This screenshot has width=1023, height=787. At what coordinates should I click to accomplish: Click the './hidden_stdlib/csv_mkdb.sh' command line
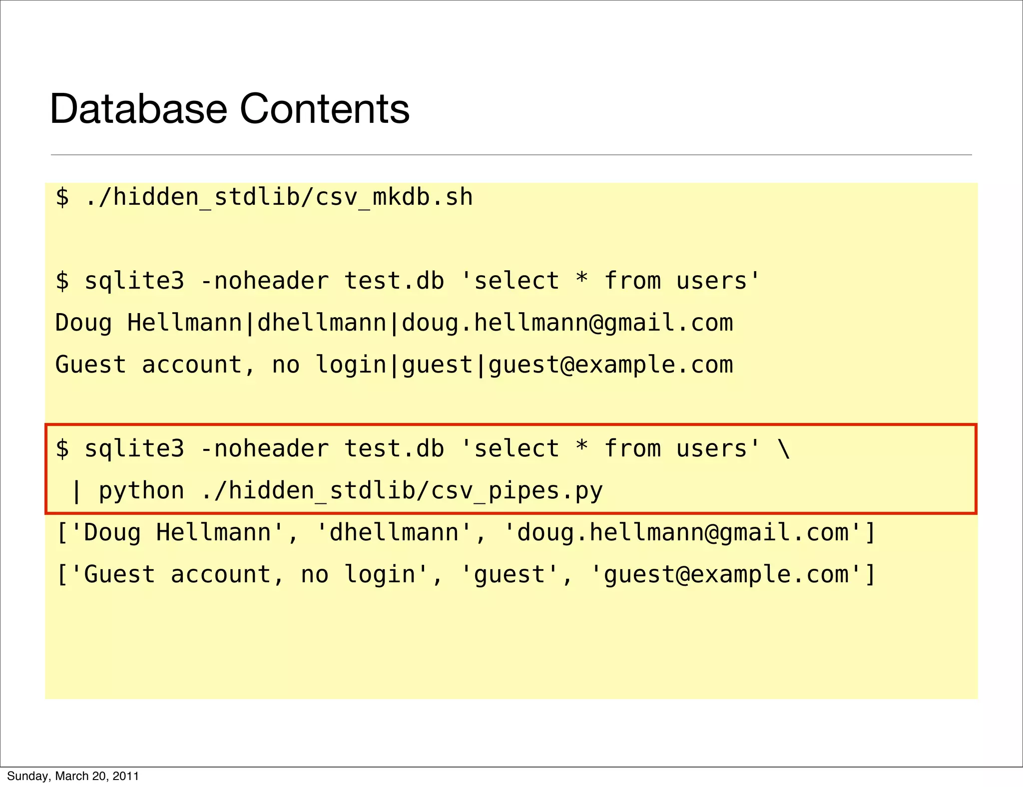264,198
